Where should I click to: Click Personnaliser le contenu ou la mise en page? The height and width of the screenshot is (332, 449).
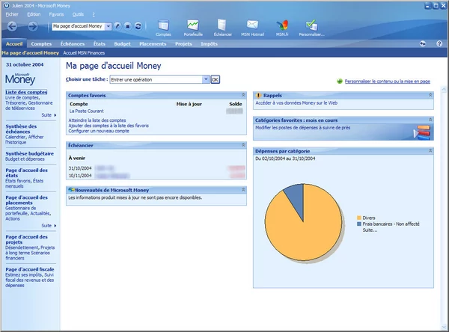click(x=387, y=82)
